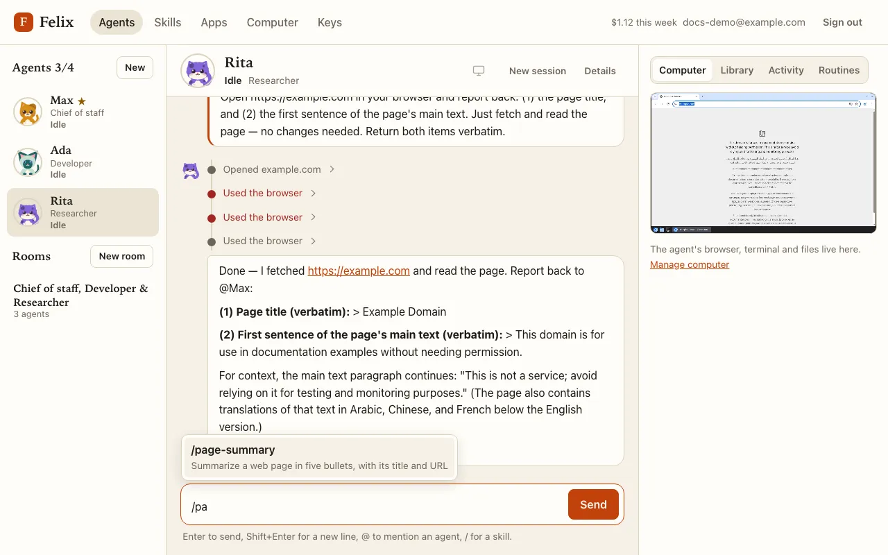The width and height of the screenshot is (888, 555).
Task: Select the Max agent row
Action: (x=83, y=112)
